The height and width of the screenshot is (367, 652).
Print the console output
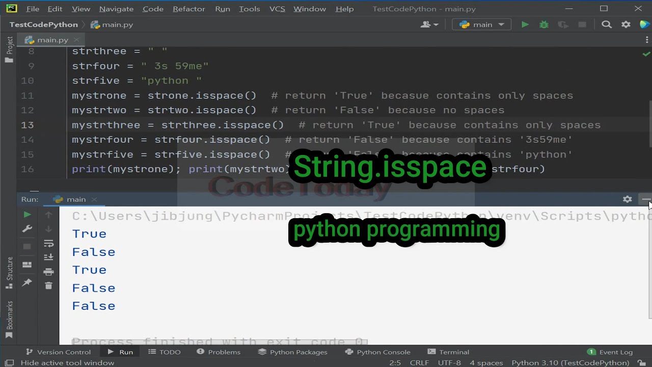[x=49, y=271]
